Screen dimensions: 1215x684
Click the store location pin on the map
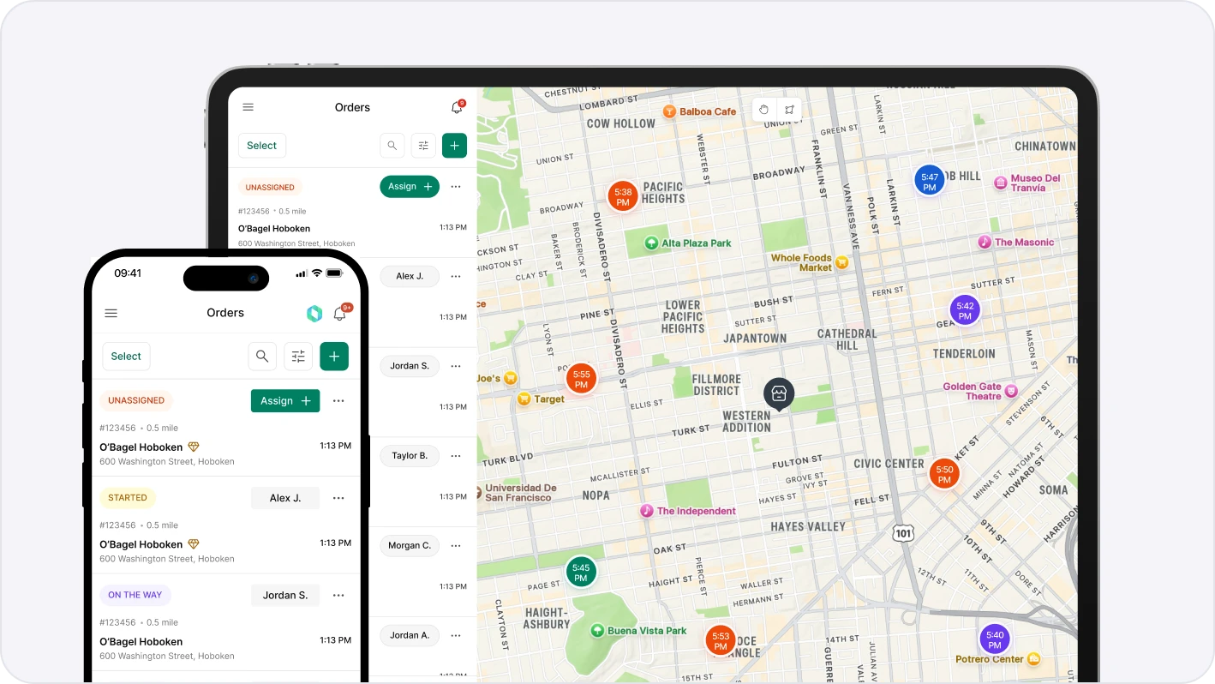tap(779, 394)
